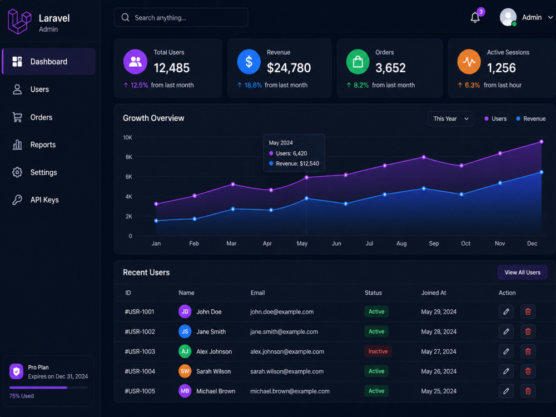Go to Users in the sidebar

[49, 90]
